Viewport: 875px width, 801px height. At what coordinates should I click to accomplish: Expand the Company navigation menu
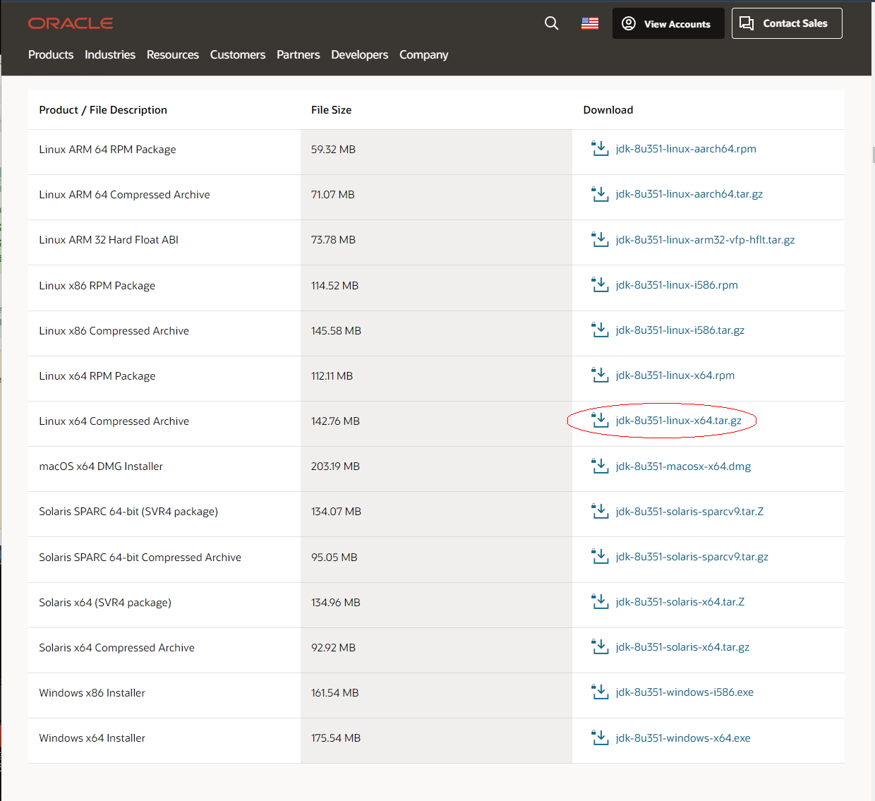423,55
